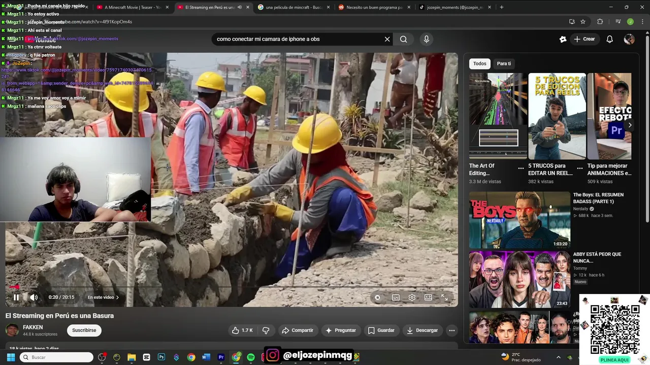Open Spotify from the taskbar

click(251, 357)
